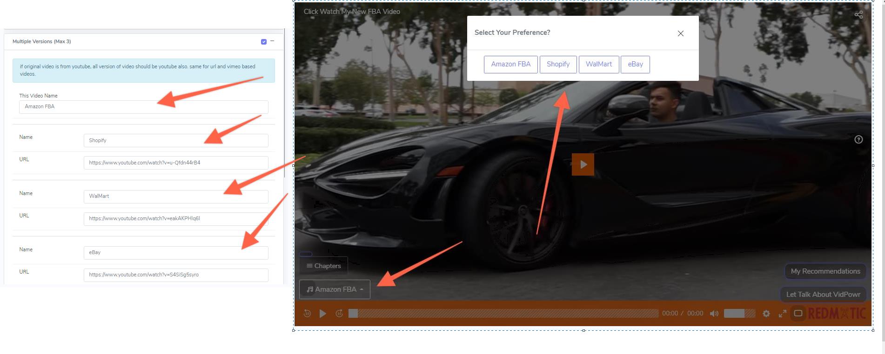Open the Chapters menu
Viewport: 885px width, 354px height.
pos(323,266)
